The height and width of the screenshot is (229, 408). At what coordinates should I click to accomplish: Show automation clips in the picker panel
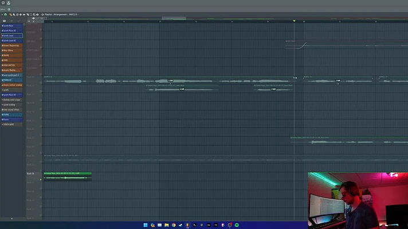pyautogui.click(x=19, y=21)
